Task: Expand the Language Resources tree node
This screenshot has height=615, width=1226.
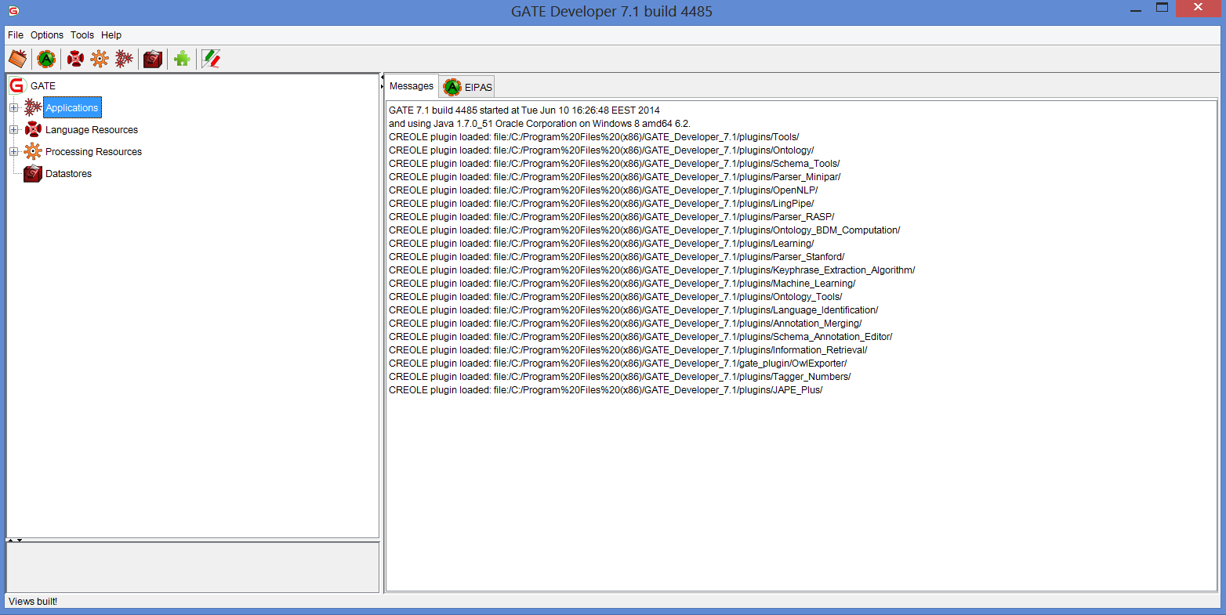Action: click(x=13, y=130)
